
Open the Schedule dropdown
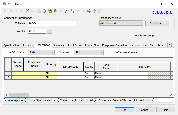point(88,52)
